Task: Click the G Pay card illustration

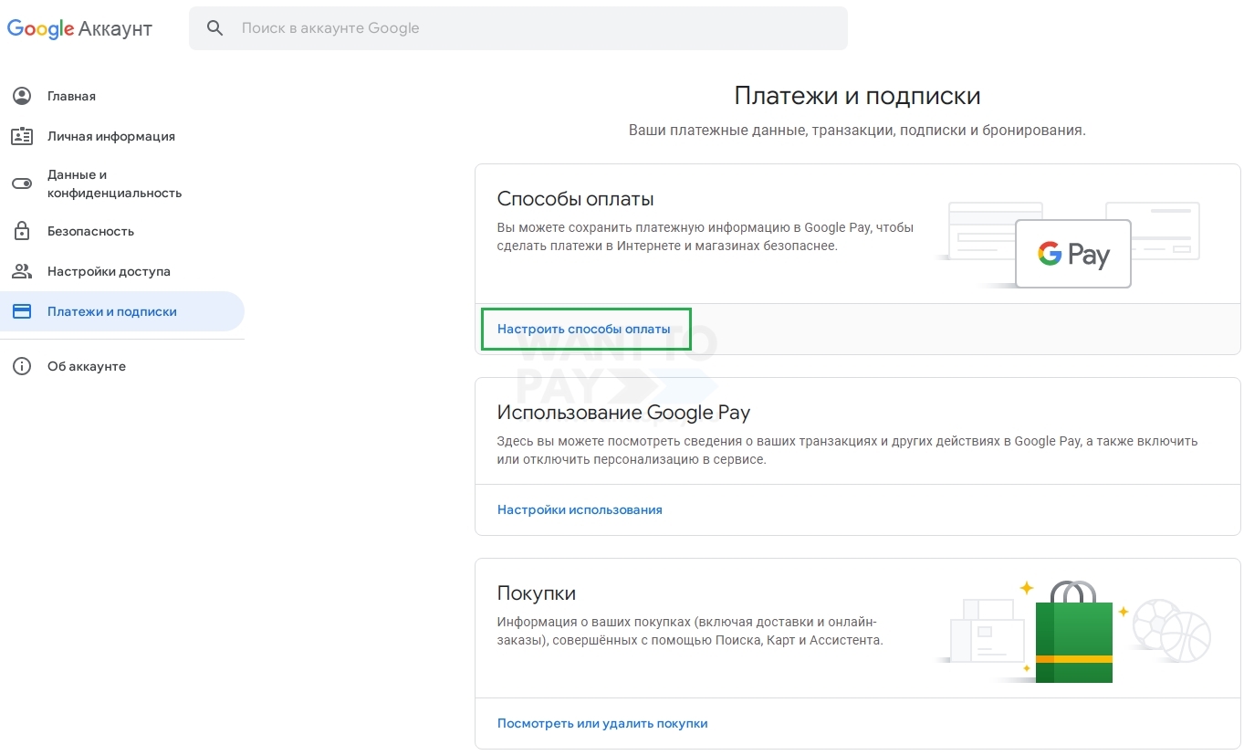Action: 1073,254
